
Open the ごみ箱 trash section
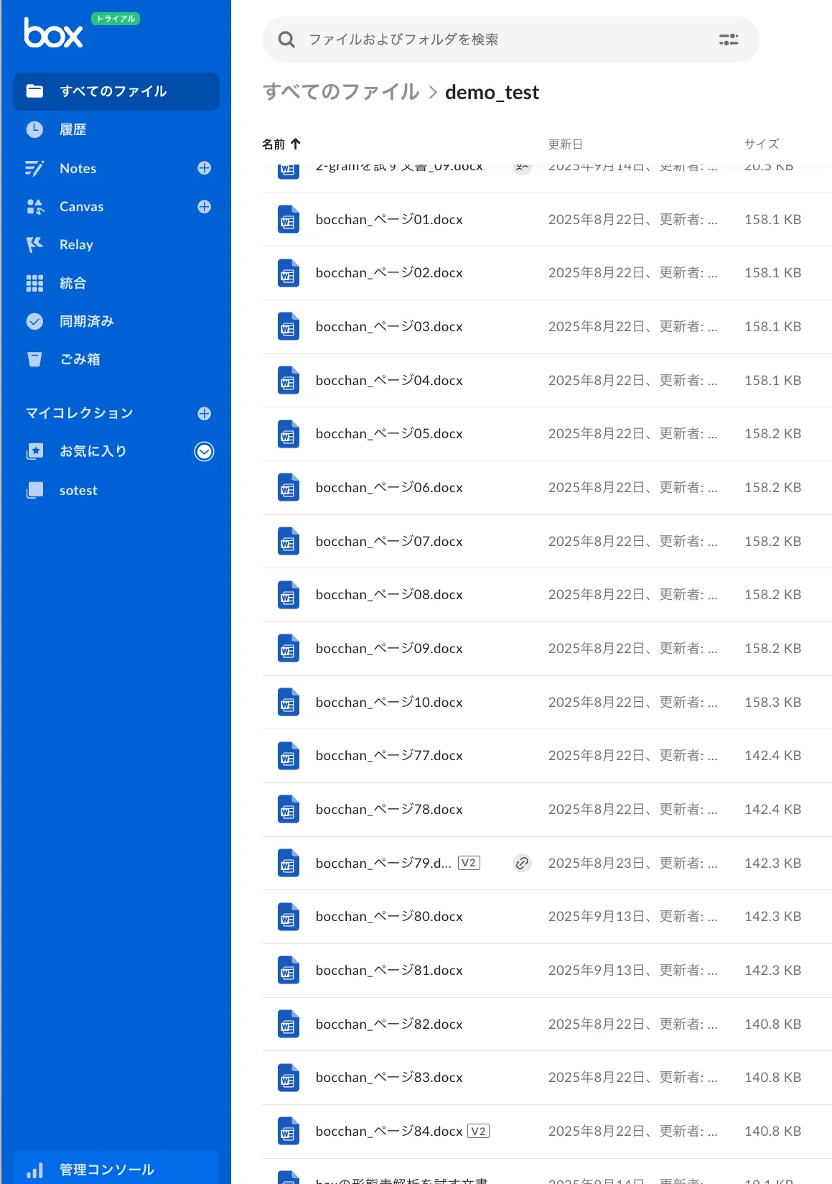tap(80, 359)
